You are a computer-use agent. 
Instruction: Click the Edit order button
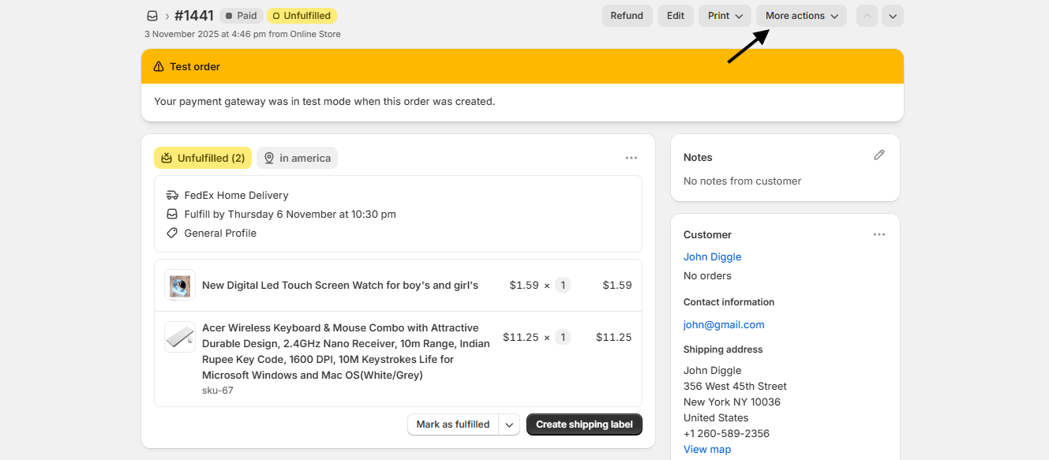click(x=675, y=16)
